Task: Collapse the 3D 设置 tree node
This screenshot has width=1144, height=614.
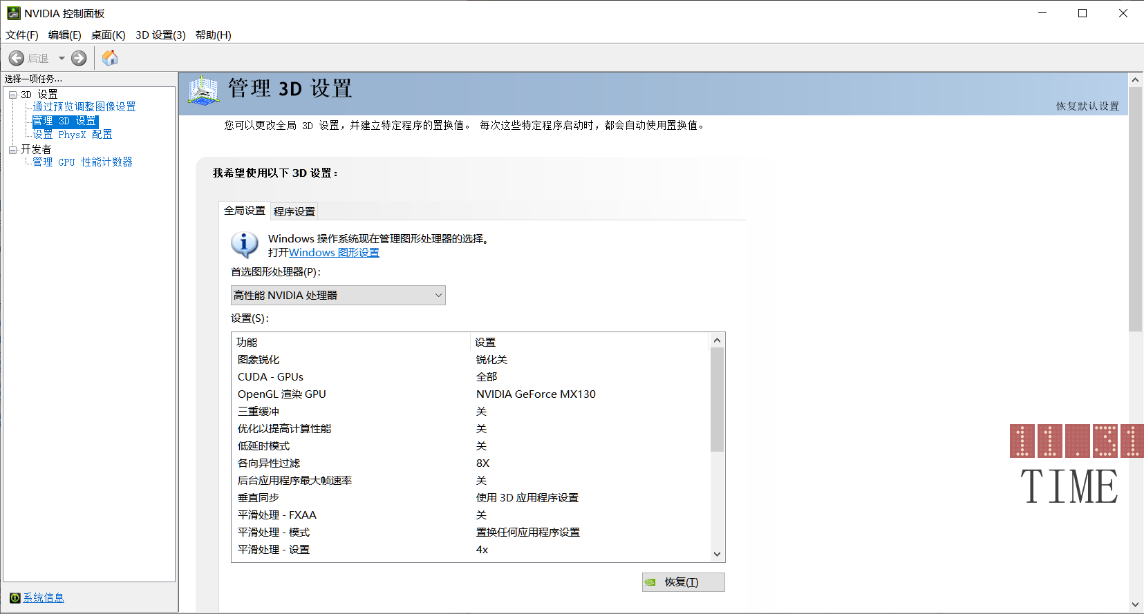Action: pos(12,95)
